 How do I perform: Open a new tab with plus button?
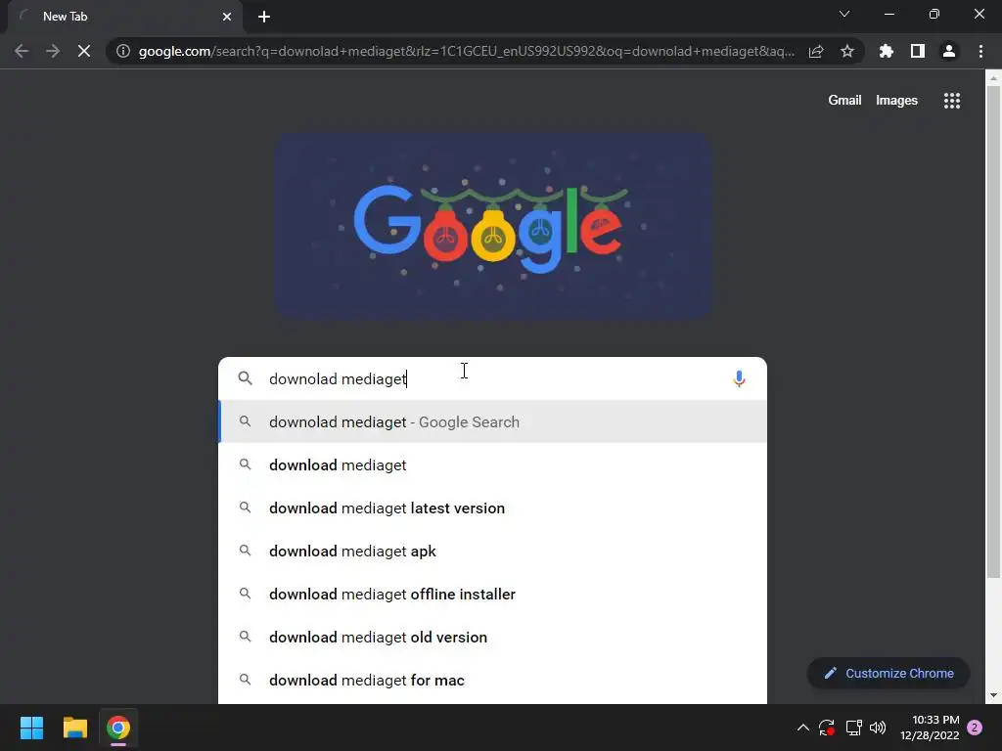(264, 17)
